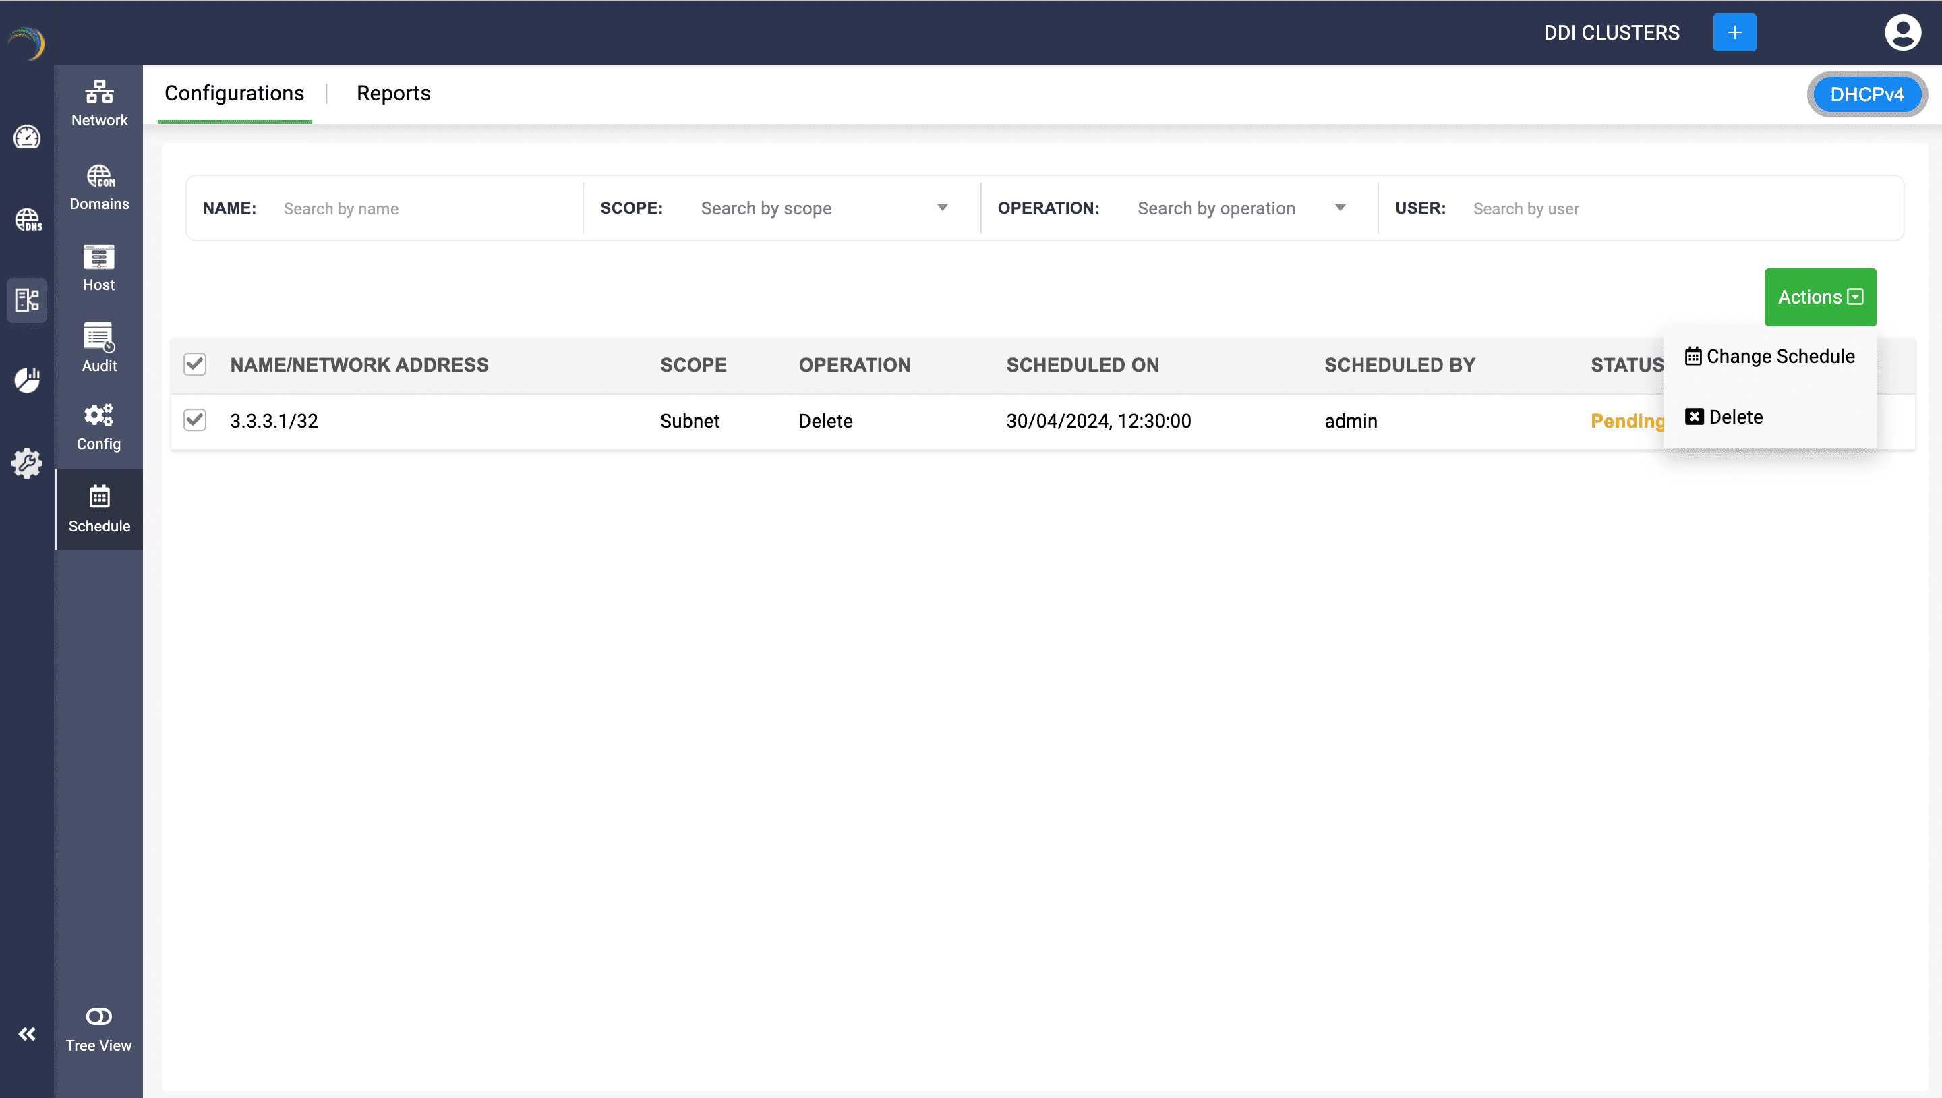The width and height of the screenshot is (1942, 1098).
Task: Toggle the Tree View switch
Action: click(98, 1016)
